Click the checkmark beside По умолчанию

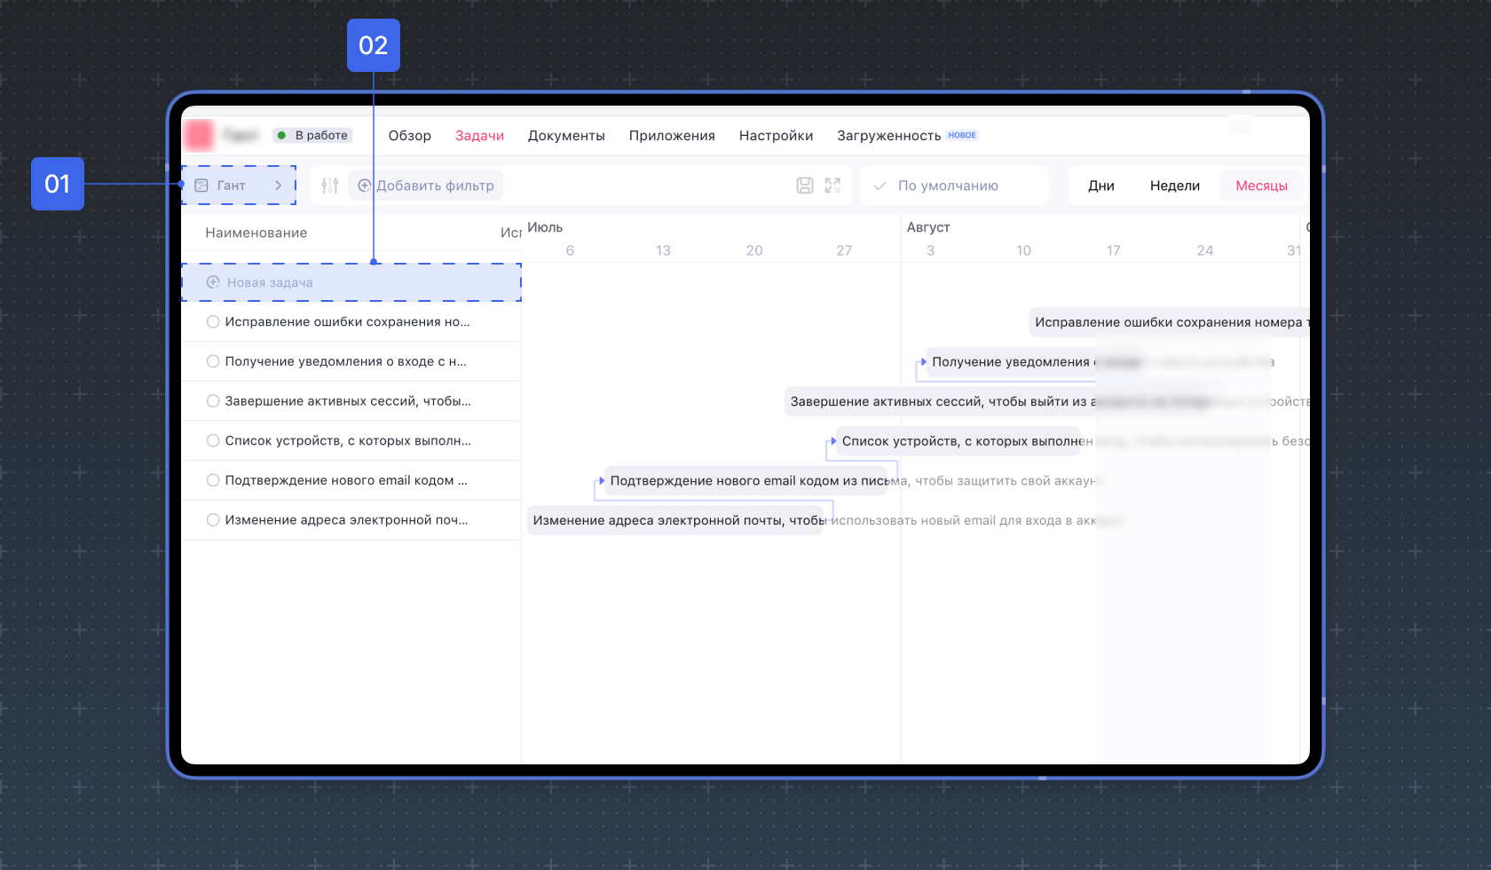880,186
